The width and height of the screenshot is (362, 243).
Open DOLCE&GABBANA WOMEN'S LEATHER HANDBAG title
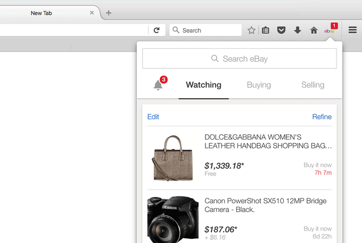[268, 141]
